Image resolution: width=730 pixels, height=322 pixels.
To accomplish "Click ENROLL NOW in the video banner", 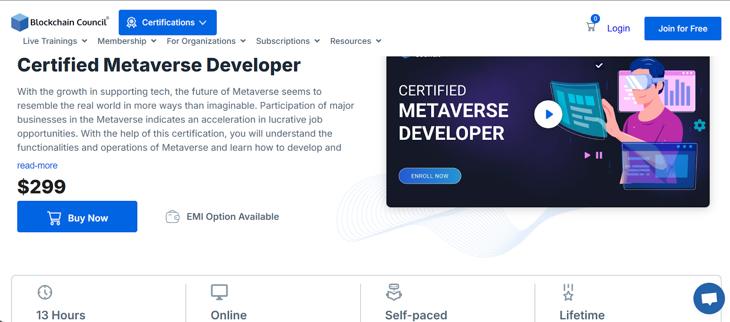I will [x=430, y=176].
